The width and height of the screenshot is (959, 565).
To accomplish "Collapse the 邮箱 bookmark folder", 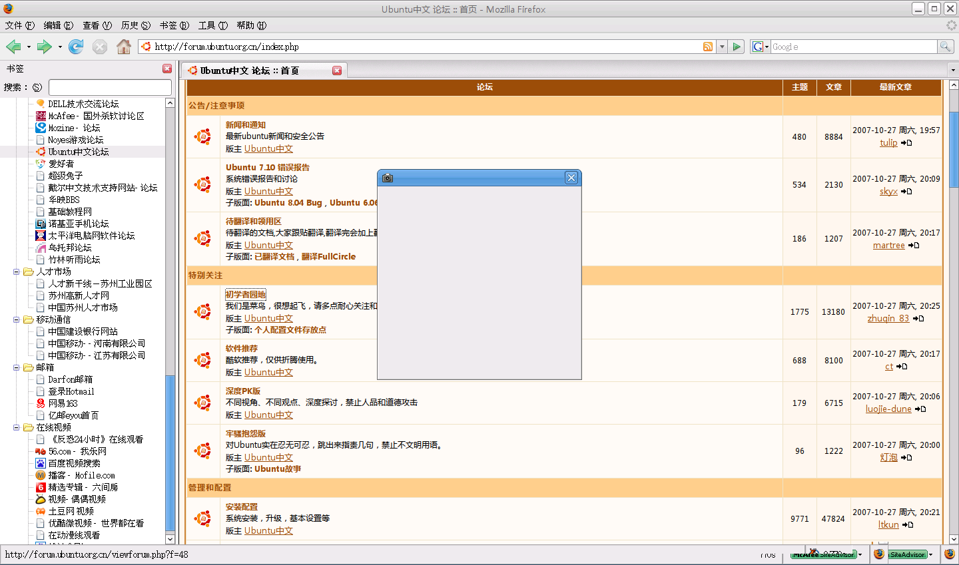I will click(x=17, y=367).
